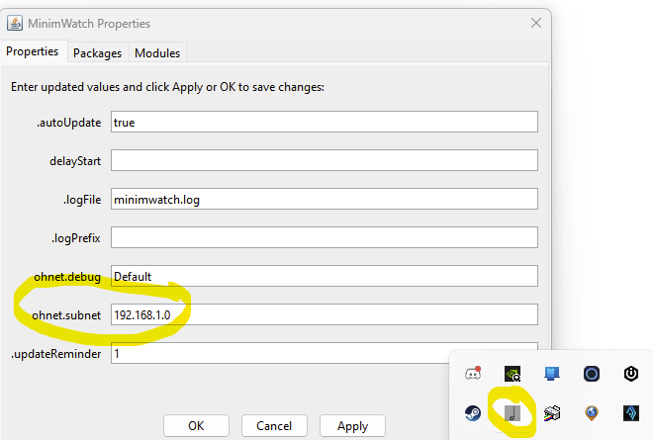Click the ohnet.subnet field with 192.168.1.0
This screenshot has width=653, height=440.
324,314
